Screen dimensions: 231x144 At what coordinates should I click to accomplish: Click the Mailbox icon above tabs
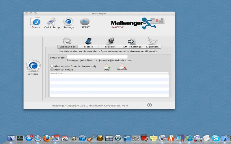pos(110,41)
